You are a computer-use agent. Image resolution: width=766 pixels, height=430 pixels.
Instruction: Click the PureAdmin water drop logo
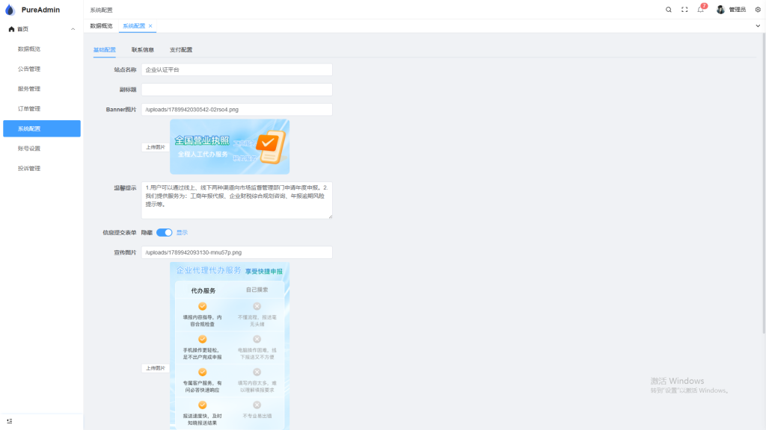click(10, 10)
